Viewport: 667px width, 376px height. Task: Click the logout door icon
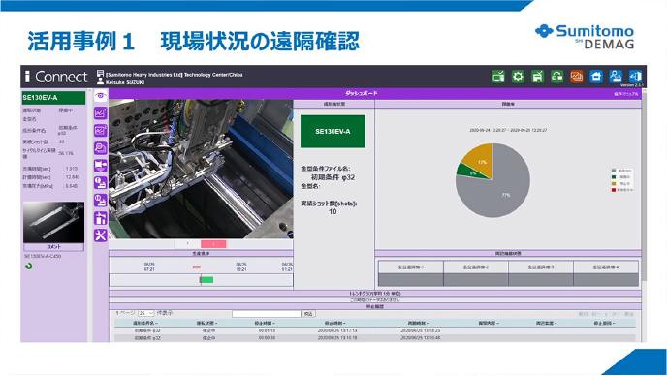pos(635,77)
